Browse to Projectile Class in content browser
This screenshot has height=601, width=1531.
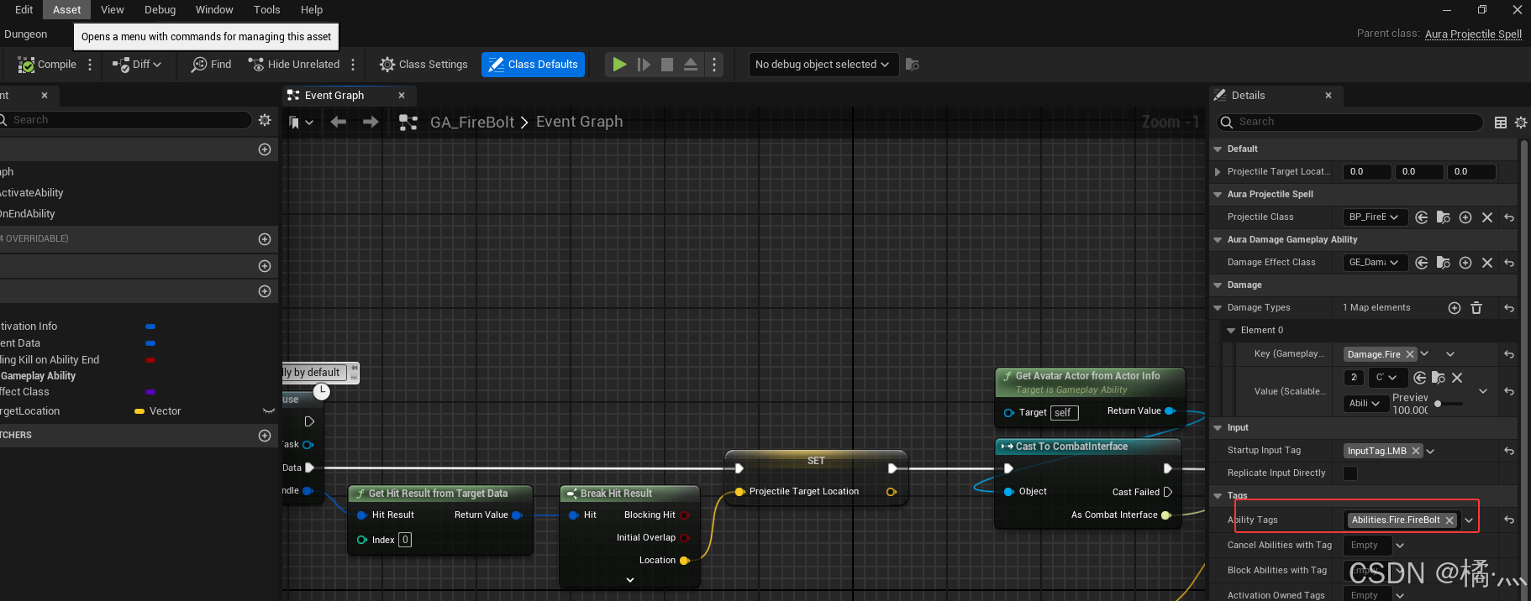coord(1444,217)
